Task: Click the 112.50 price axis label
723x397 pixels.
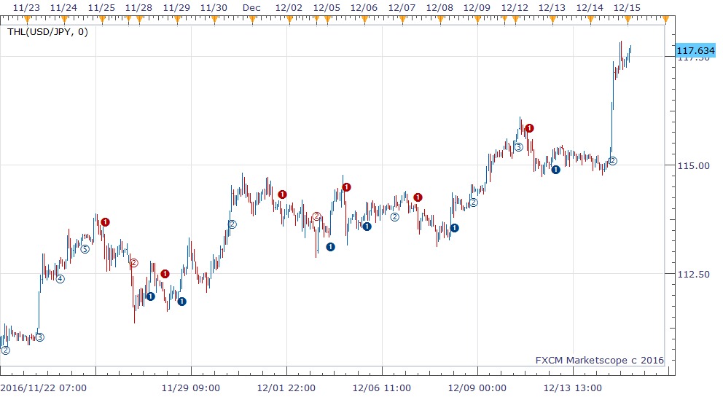Action: tap(693, 275)
